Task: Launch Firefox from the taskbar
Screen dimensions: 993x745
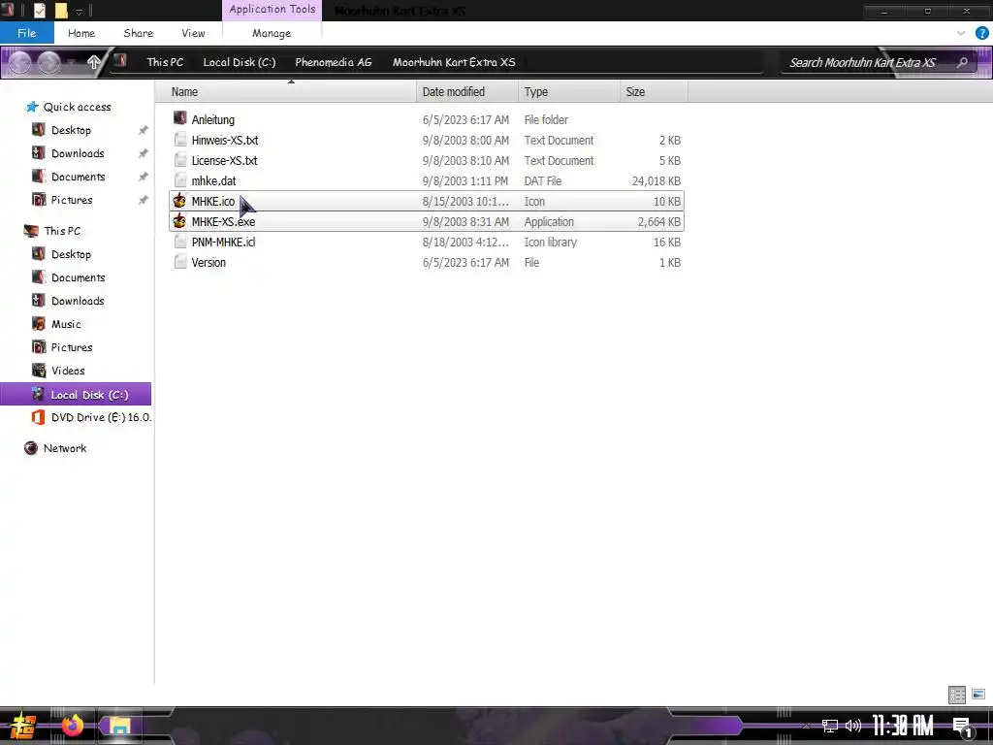Action: [72, 725]
